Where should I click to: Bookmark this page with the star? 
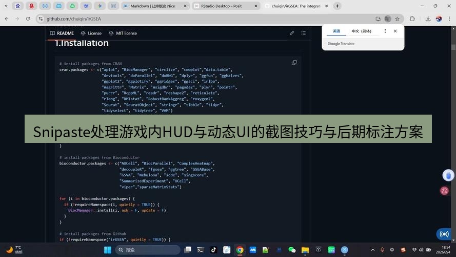(x=397, y=19)
